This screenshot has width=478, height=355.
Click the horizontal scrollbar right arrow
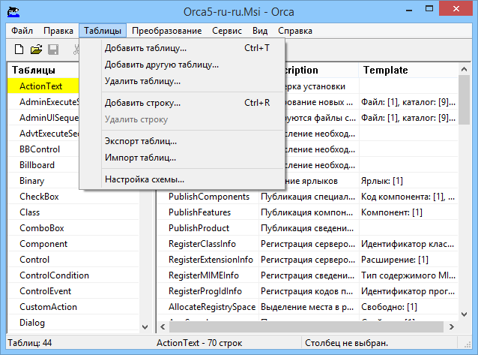tap(452, 327)
